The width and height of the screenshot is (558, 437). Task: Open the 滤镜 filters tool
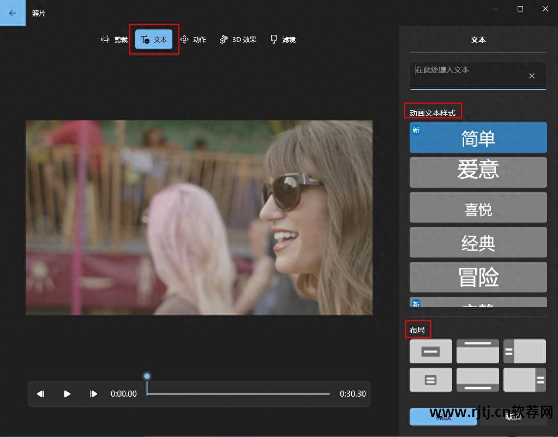click(283, 40)
